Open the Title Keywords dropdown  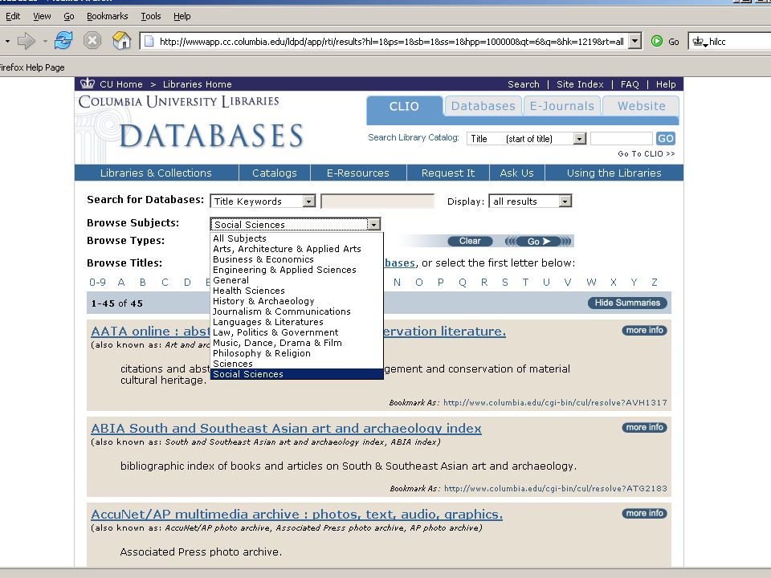[x=308, y=201]
